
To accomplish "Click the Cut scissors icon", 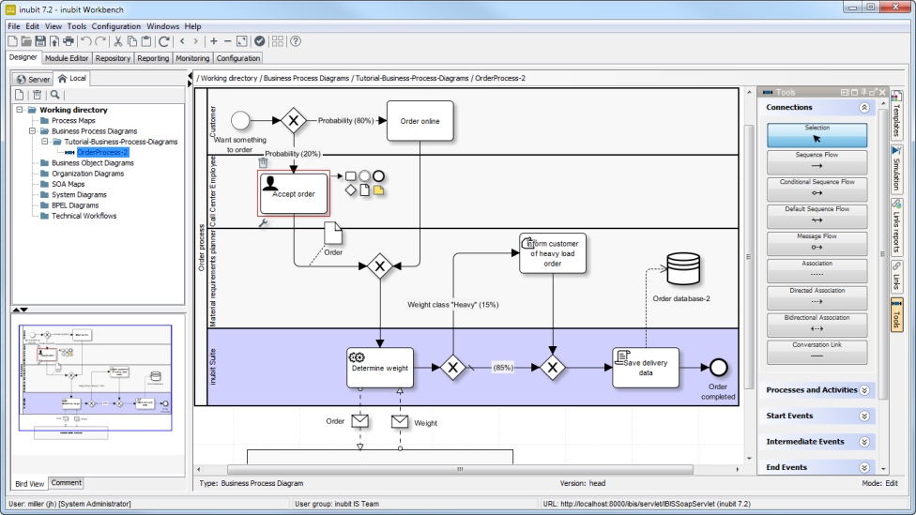I will 118,41.
